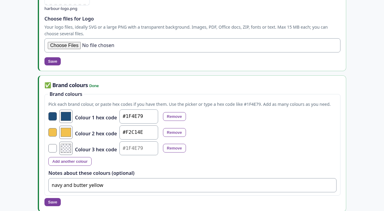Click the small white preview swatch

pos(53,148)
